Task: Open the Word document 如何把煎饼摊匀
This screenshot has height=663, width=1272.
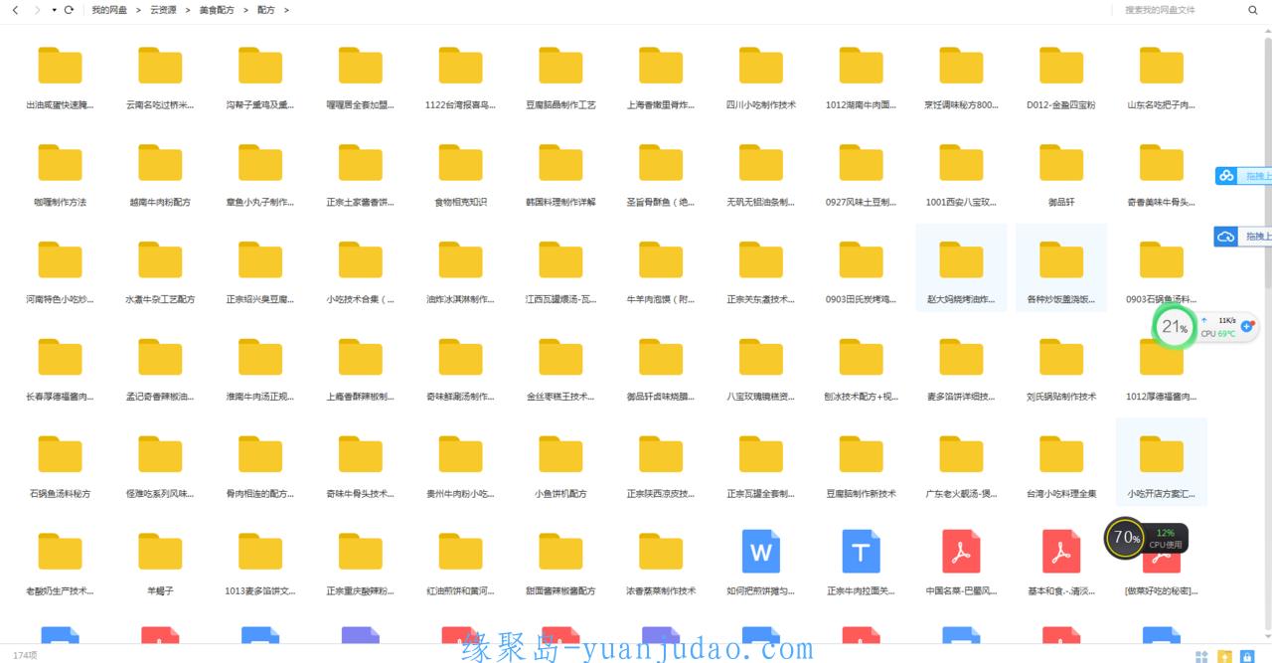Action: tap(761, 564)
